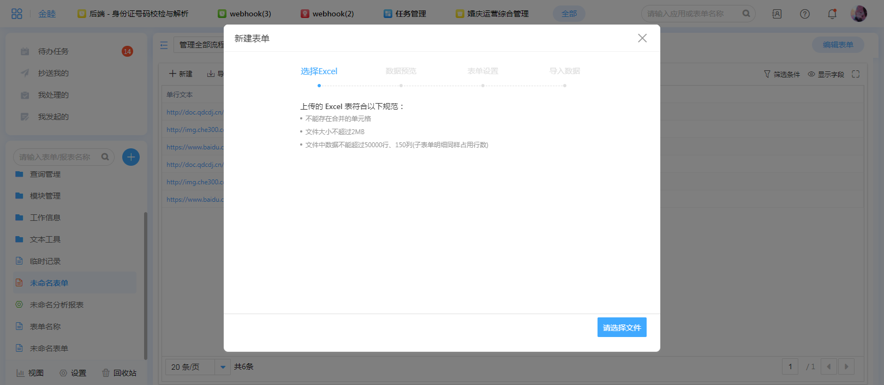Open the help question mark icon
This screenshot has height=385, width=884.
[805, 14]
